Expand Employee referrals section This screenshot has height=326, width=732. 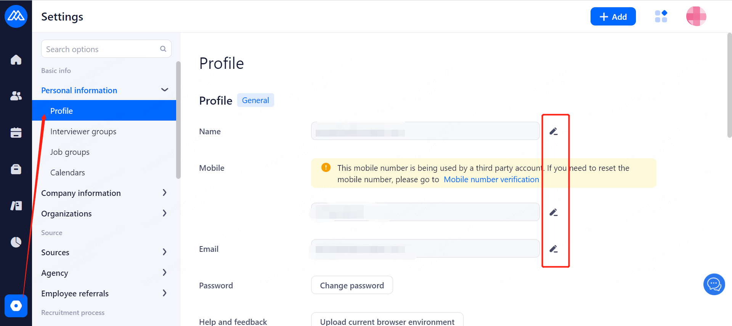tap(165, 293)
